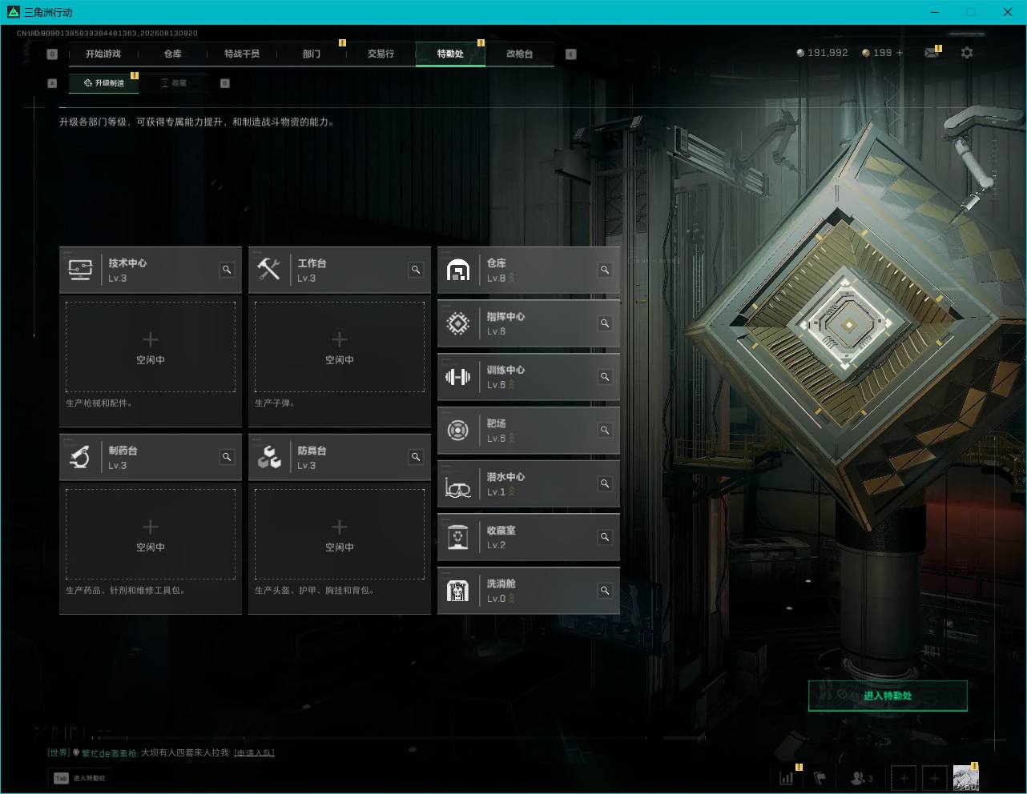Add production in 工作台 idle slot

click(340, 347)
